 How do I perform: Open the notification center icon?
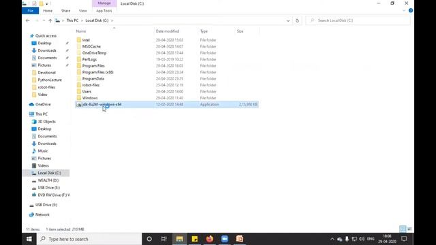[404, 239]
